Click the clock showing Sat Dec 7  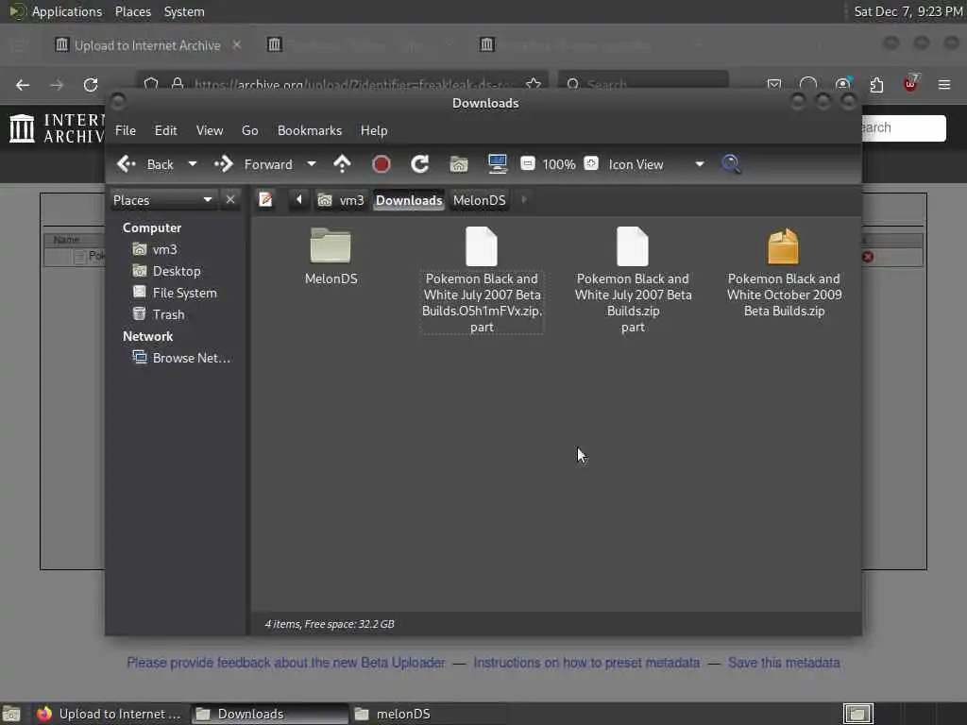(x=908, y=11)
